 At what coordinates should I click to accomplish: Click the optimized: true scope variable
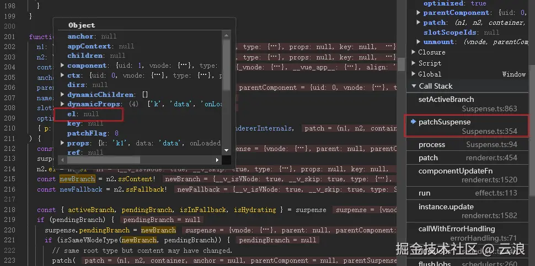455,3
